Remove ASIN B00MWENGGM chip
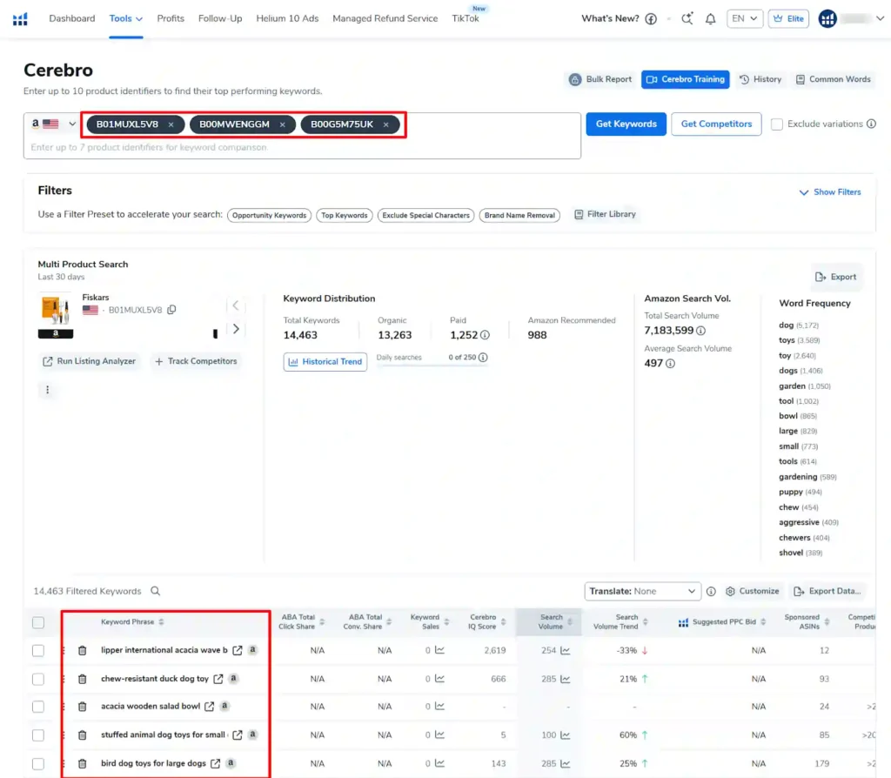Screen dimensions: 891x778 tap(282, 124)
